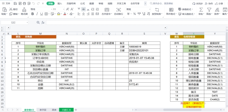The height and width of the screenshot is (112, 228).
Task: Click the Paste icon
Action: (5, 10)
